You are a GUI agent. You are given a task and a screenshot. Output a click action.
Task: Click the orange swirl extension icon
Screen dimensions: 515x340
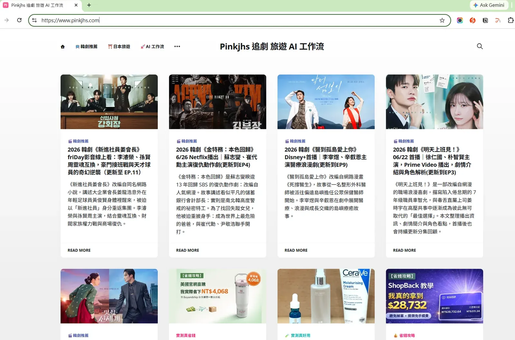click(x=498, y=20)
